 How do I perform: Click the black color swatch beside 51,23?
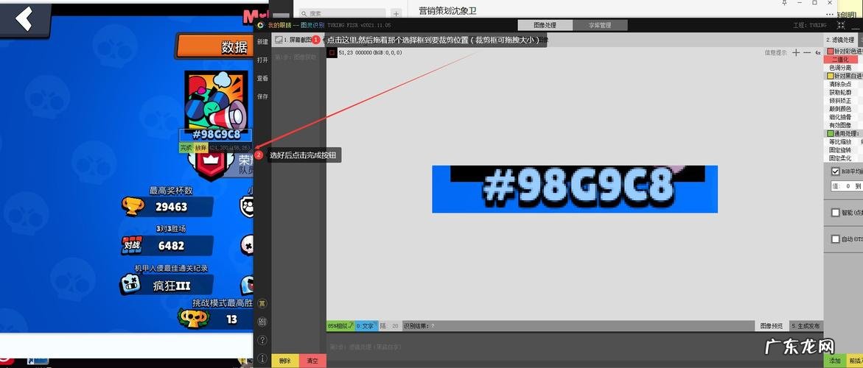point(332,53)
